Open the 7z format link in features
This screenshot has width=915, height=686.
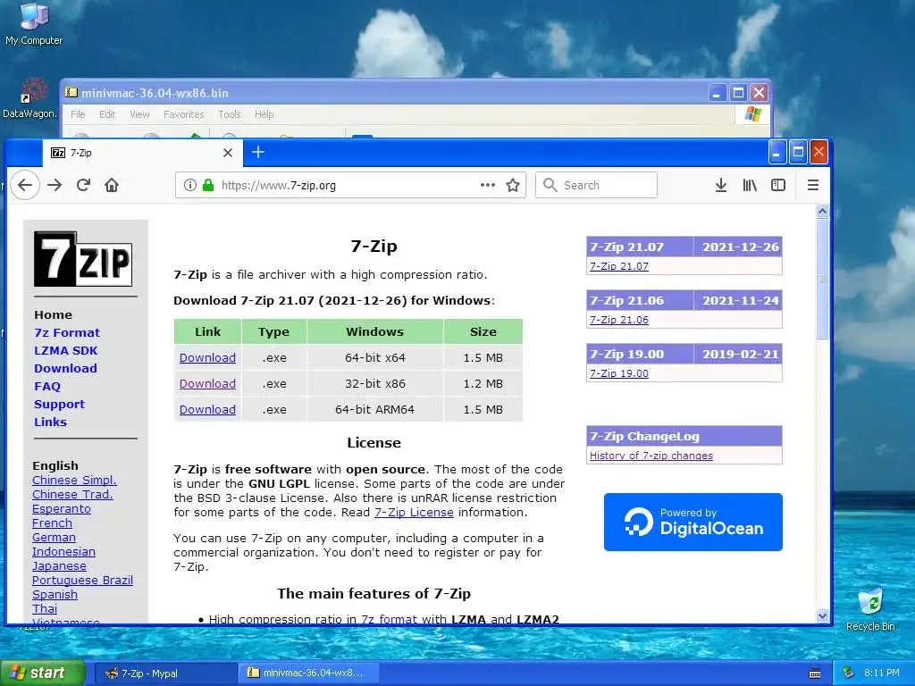pos(389,619)
